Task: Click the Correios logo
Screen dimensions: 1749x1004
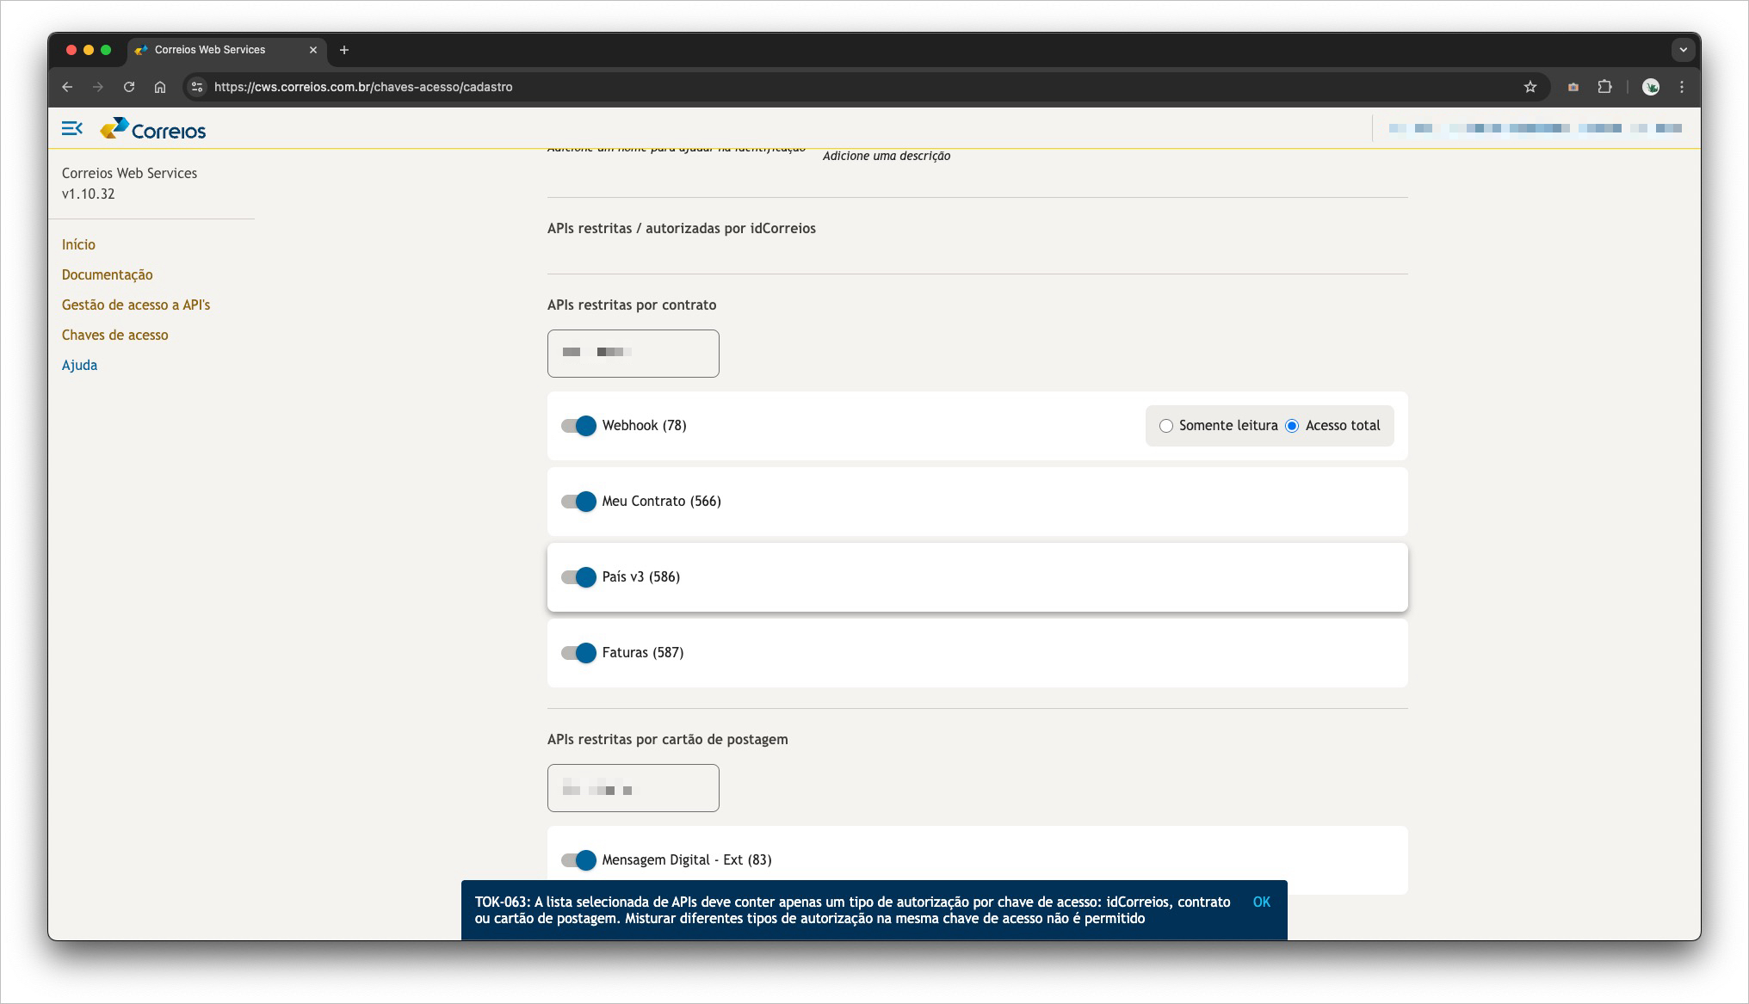Action: point(153,130)
